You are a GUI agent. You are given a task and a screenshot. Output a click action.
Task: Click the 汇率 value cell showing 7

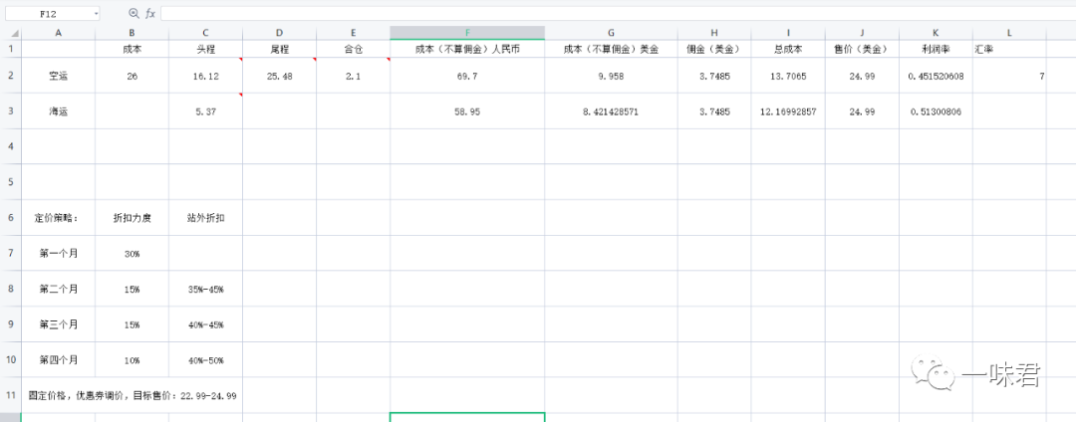click(x=1009, y=76)
